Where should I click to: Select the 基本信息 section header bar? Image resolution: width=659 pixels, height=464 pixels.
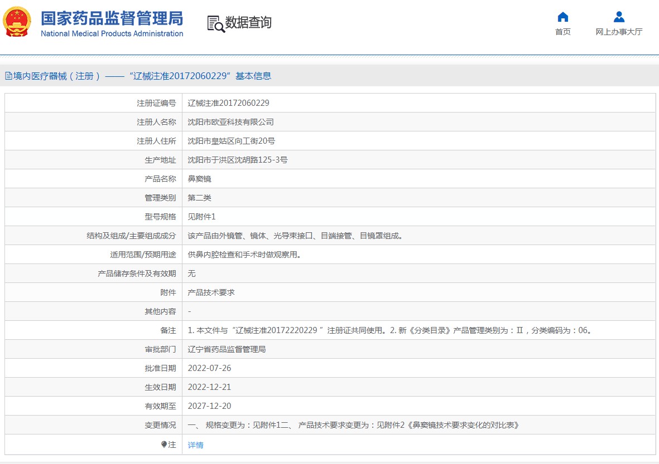pyautogui.click(x=329, y=76)
